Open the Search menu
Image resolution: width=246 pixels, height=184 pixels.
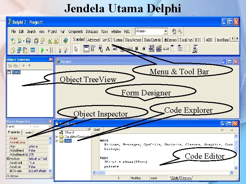(x=31, y=31)
